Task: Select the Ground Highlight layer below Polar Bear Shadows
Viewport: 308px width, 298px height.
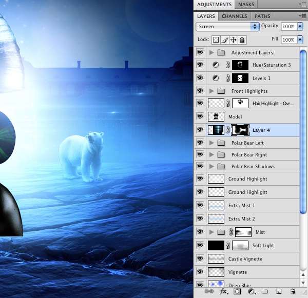Action: tap(247, 178)
